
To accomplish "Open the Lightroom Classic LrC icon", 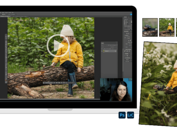I will click(131, 115).
